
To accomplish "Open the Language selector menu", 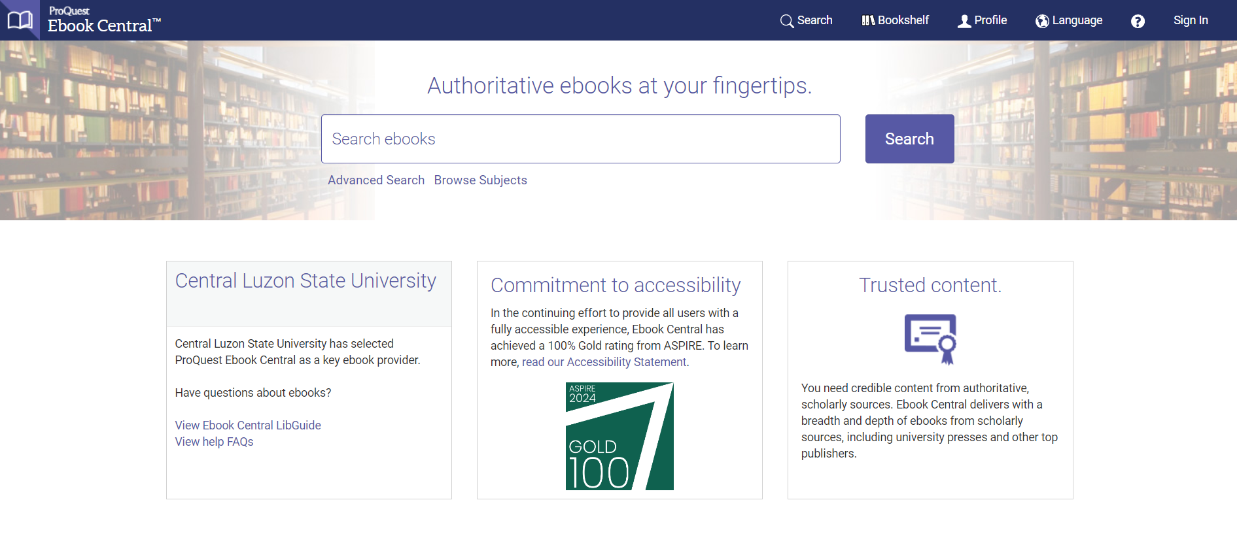I will click(x=1069, y=20).
